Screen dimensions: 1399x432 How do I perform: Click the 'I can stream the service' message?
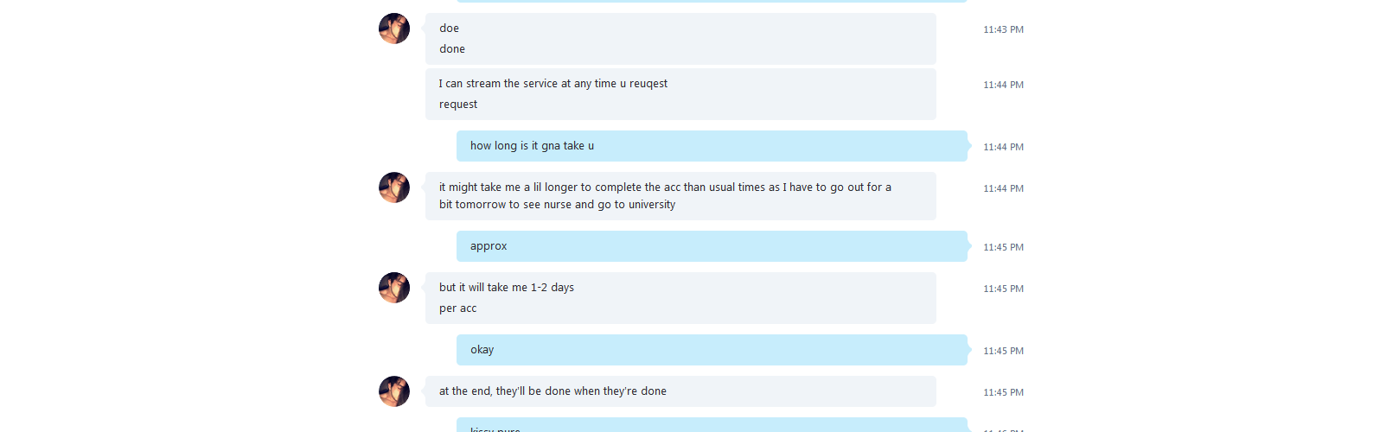[x=680, y=94]
